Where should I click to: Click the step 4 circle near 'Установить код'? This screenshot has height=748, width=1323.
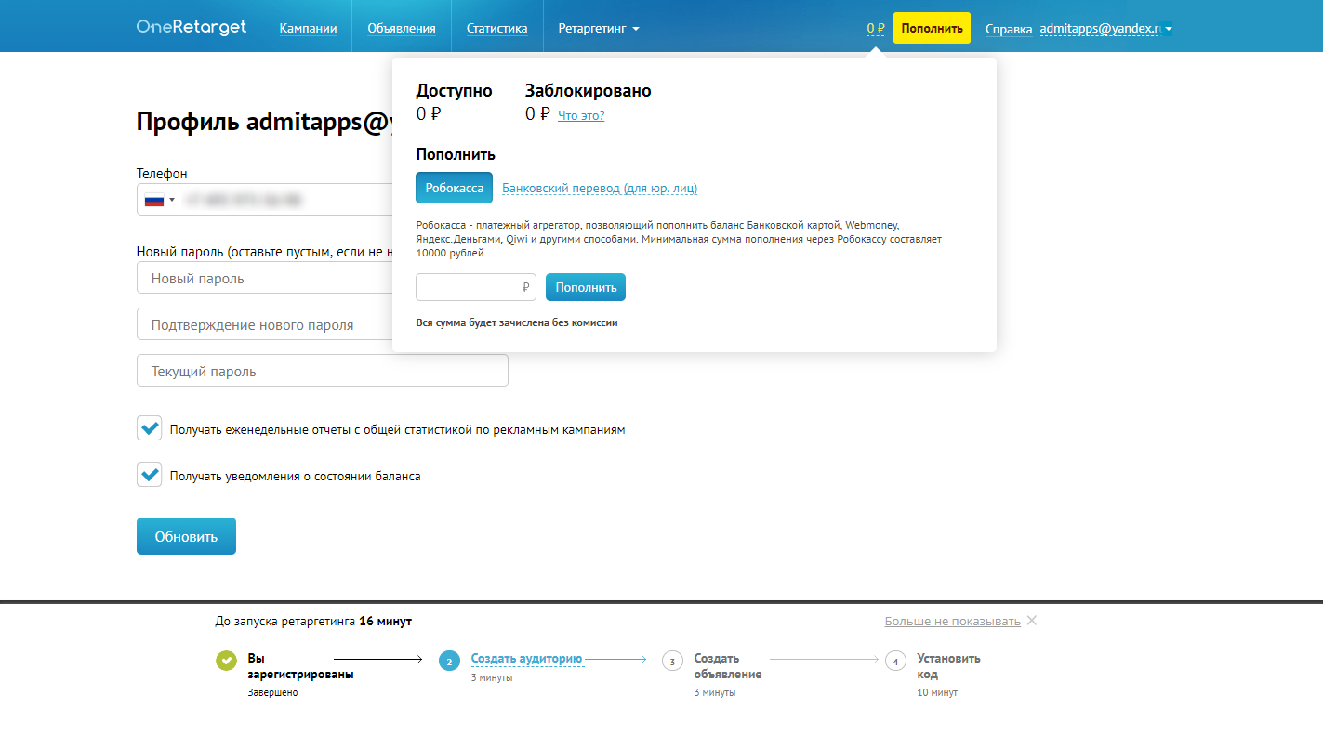point(895,660)
